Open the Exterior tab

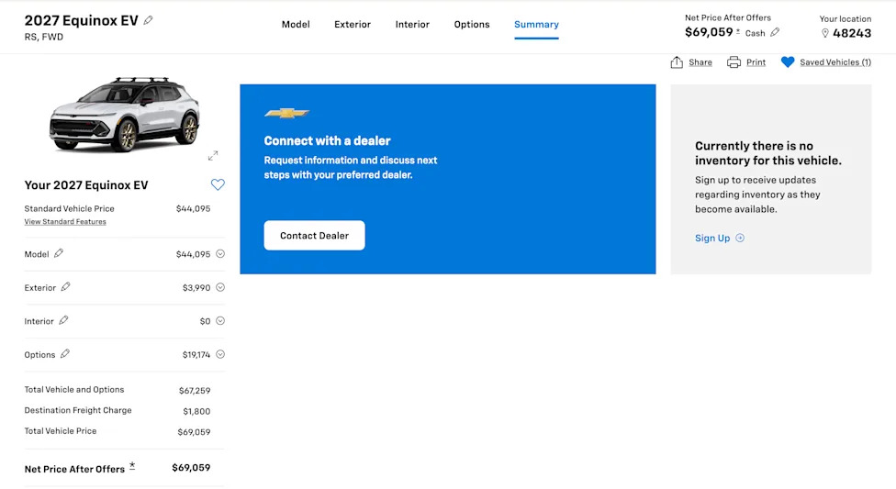coord(353,25)
